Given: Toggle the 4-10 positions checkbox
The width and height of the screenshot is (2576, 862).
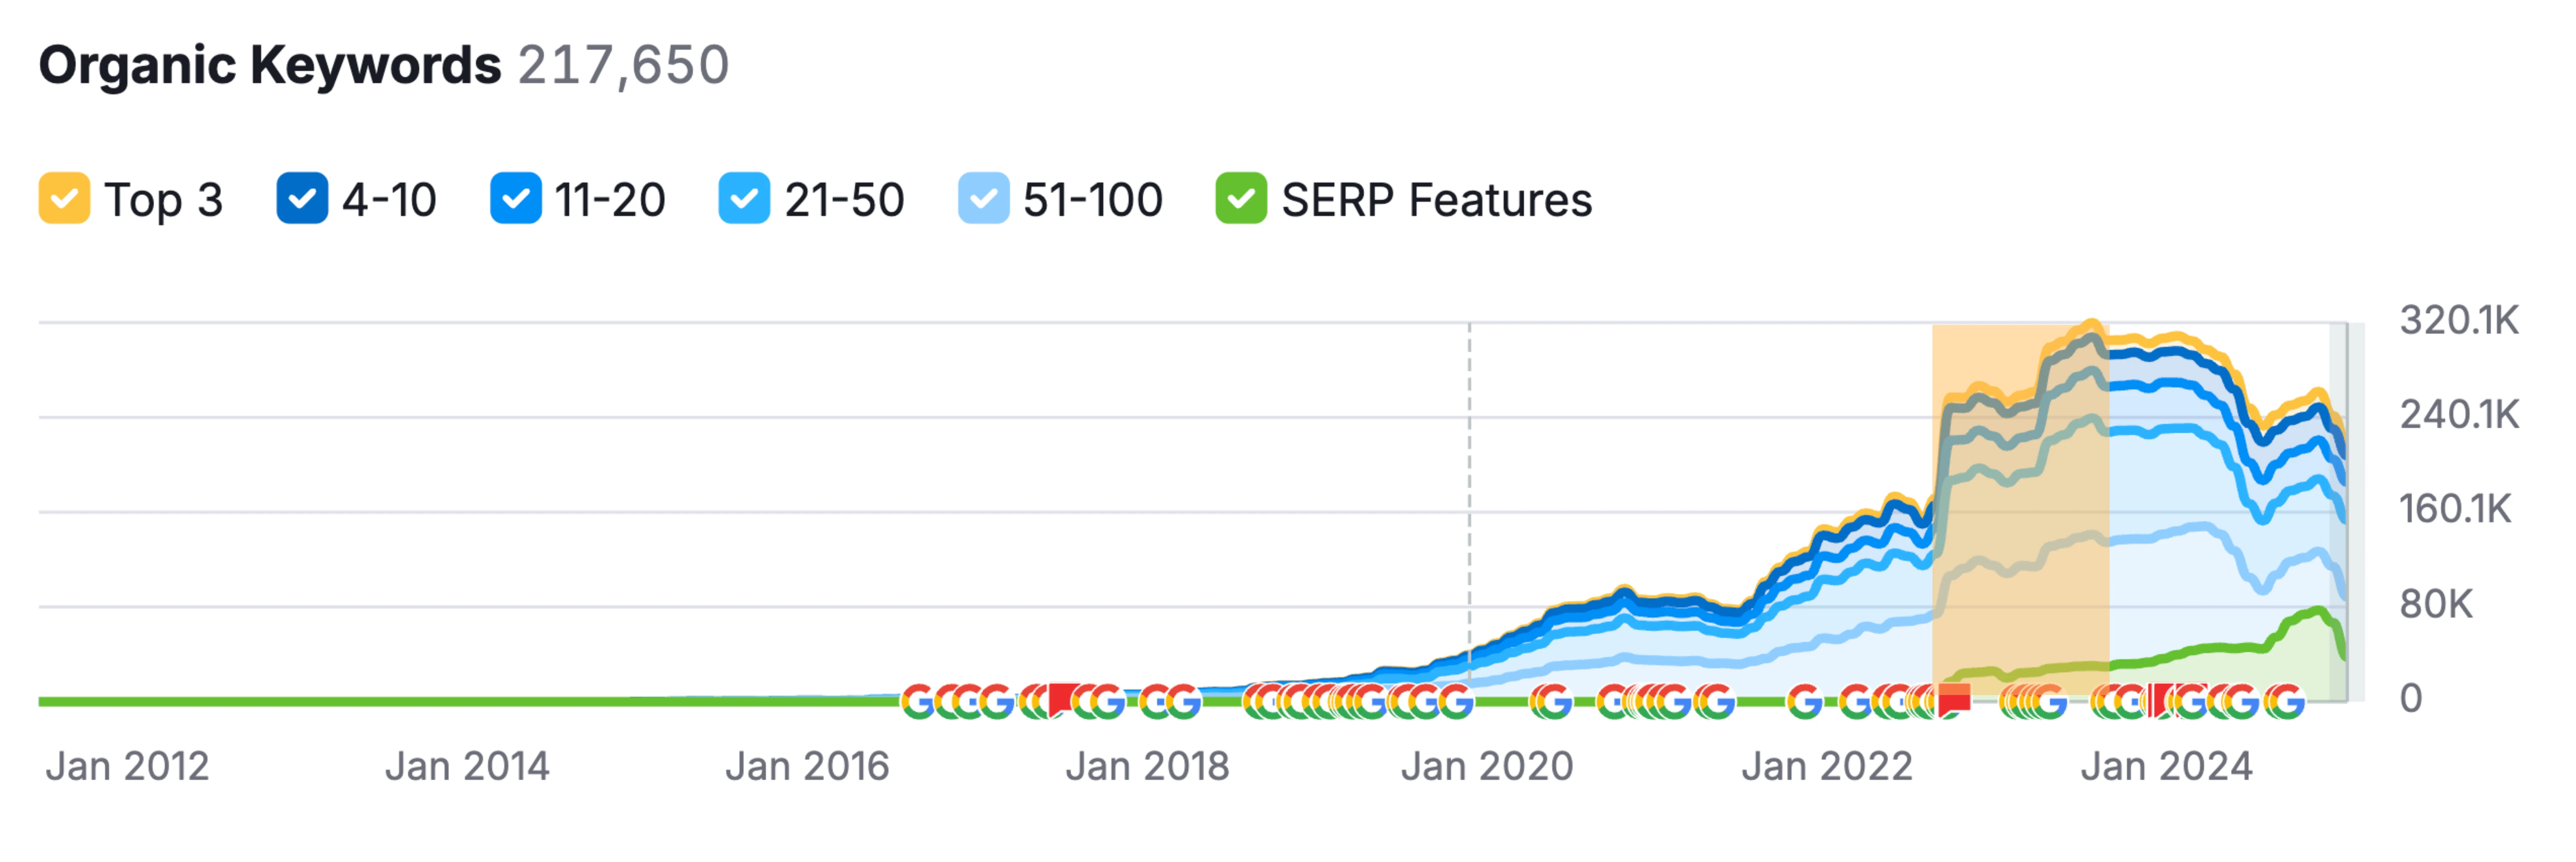Looking at the screenshot, I should pos(302,198).
